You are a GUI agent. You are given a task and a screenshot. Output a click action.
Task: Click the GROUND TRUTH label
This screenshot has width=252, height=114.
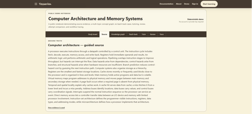coord(55,41)
